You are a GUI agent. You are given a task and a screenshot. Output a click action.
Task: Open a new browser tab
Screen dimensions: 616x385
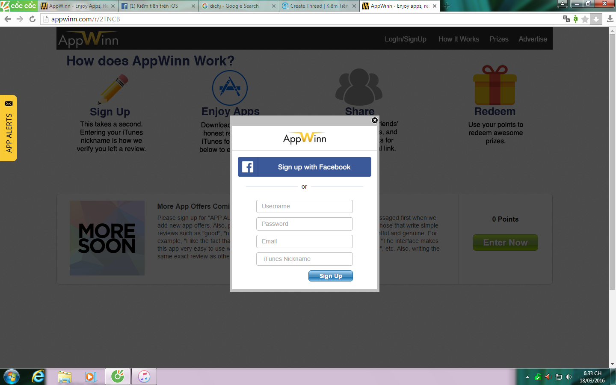[447, 6]
